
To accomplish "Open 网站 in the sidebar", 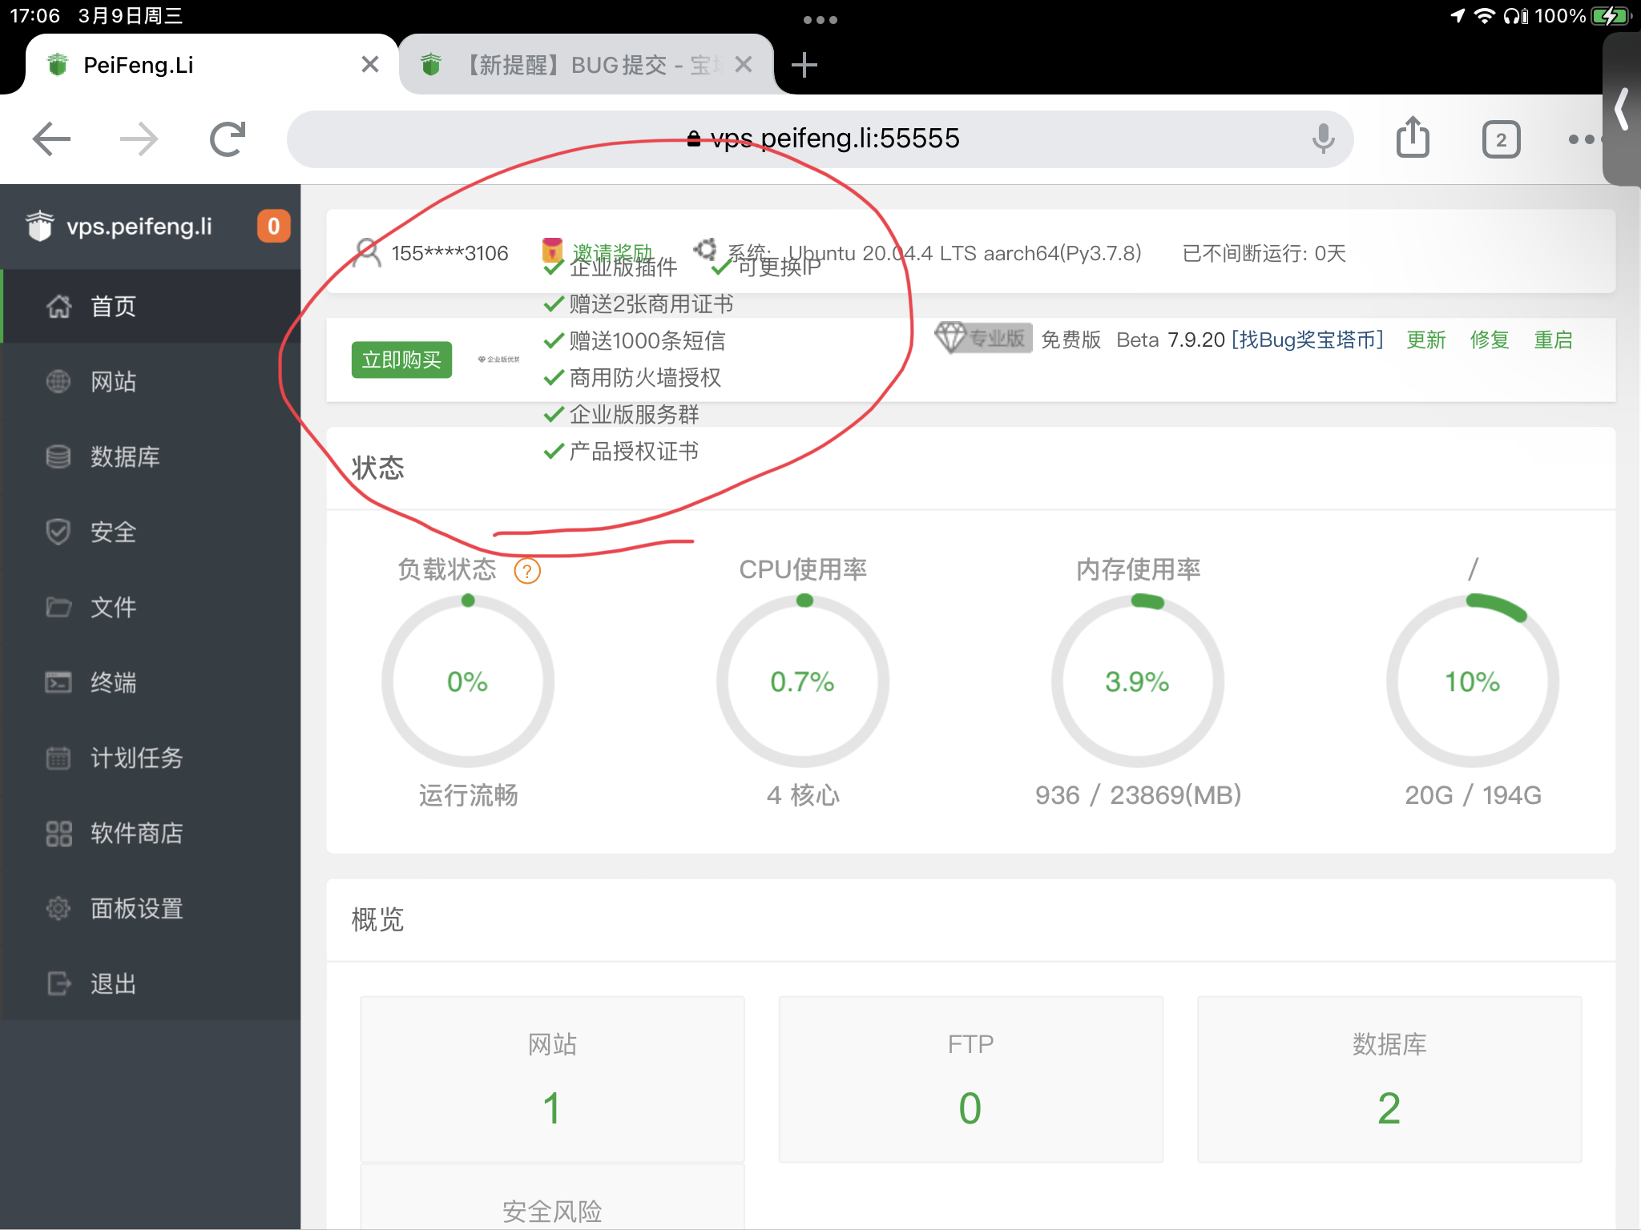I will (151, 381).
